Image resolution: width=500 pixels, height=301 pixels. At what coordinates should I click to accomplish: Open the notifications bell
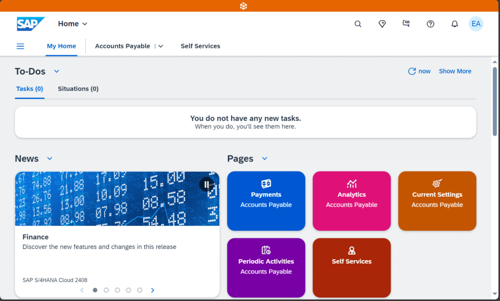[x=455, y=24]
